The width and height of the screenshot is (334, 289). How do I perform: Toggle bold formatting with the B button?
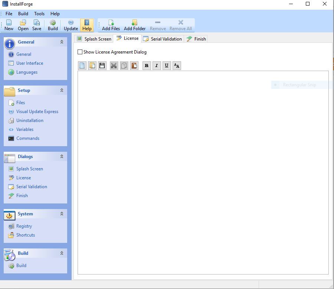147,65
